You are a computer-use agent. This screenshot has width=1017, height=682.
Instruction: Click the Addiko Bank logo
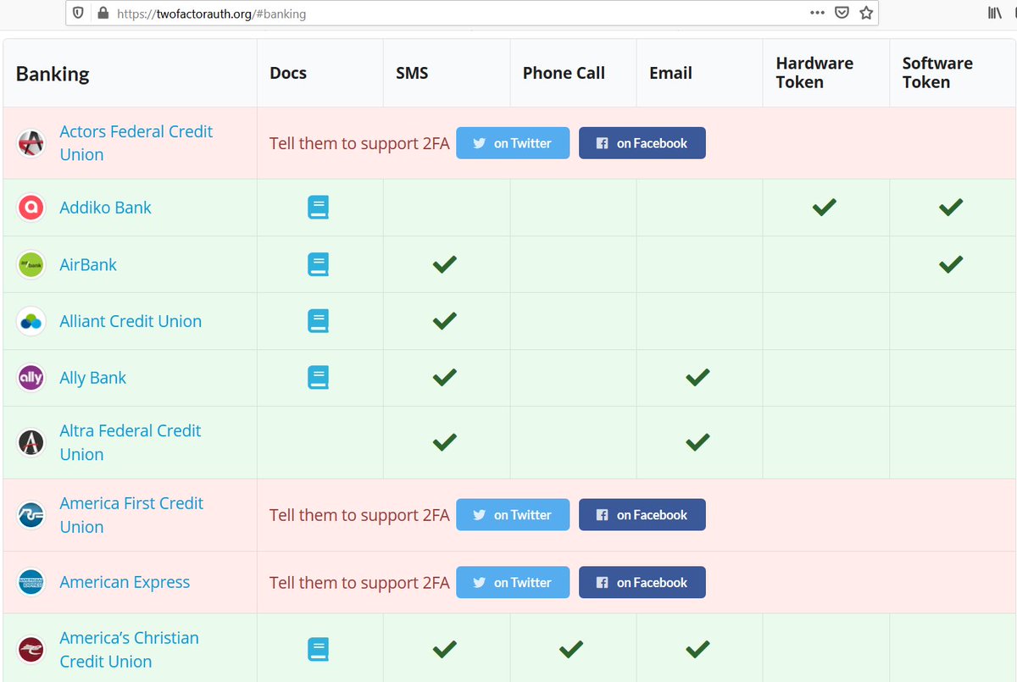coord(31,208)
